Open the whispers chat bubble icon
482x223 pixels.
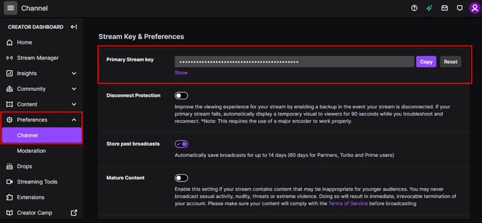(x=460, y=8)
